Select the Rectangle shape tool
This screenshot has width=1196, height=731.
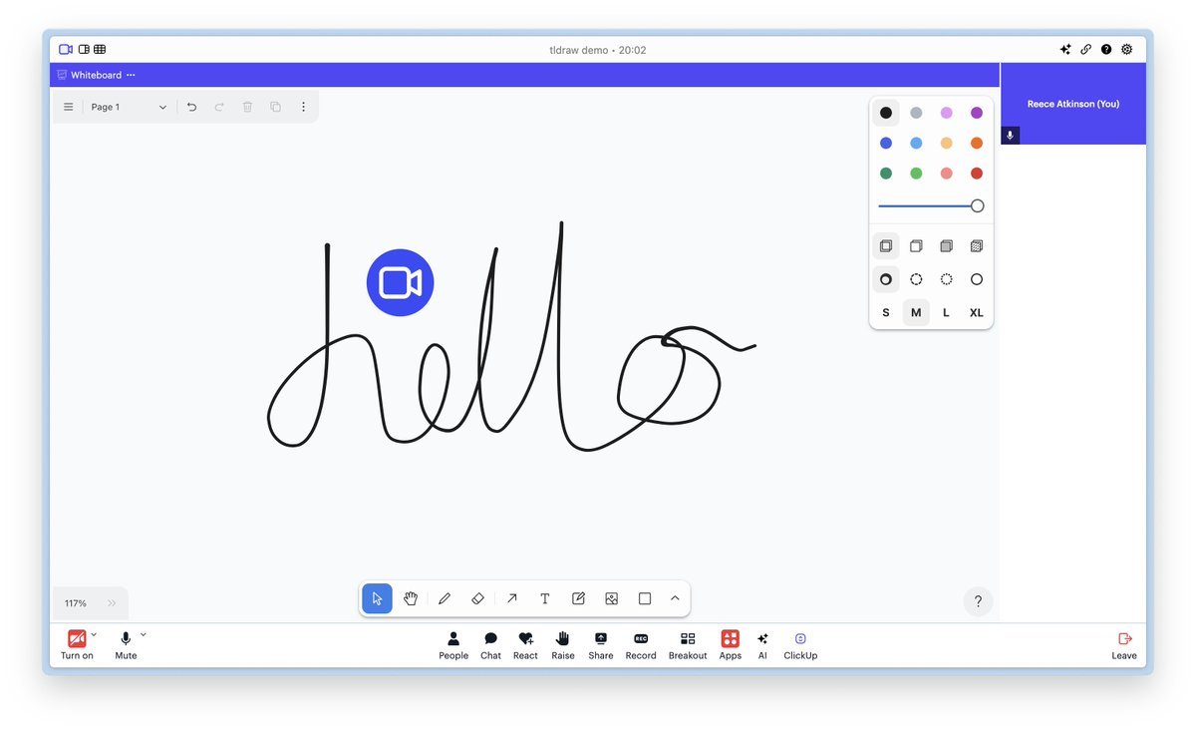click(x=645, y=598)
